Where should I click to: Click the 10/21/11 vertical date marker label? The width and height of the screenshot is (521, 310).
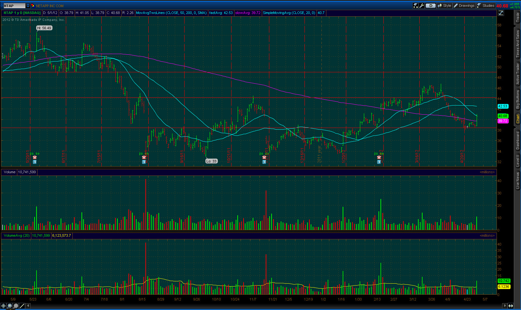pyautogui.click(x=229, y=155)
